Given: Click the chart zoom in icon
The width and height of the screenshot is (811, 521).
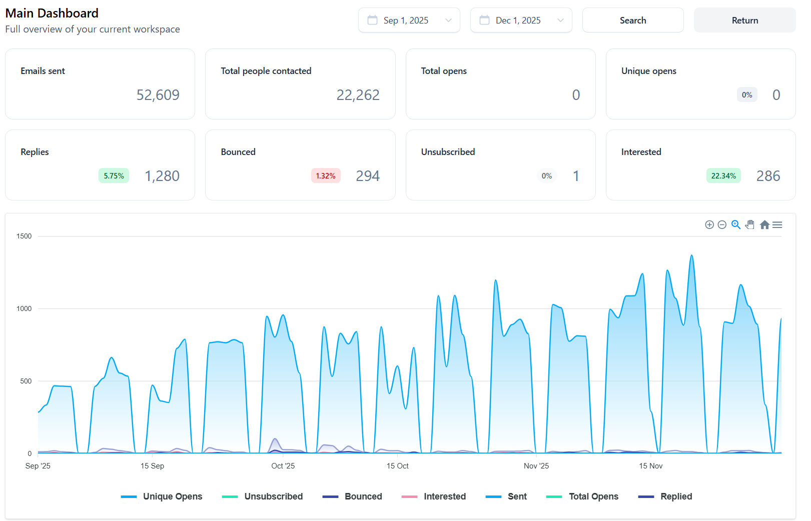Looking at the screenshot, I should click(x=709, y=225).
